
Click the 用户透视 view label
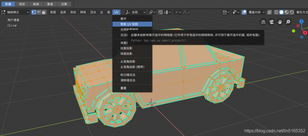(x=14, y=20)
